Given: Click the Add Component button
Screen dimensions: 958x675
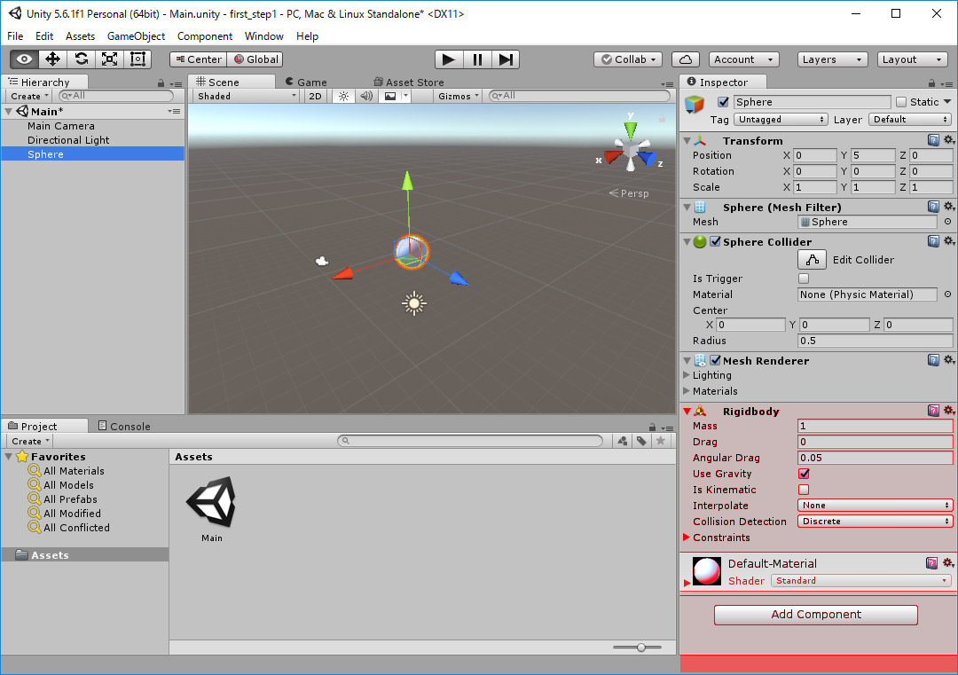Looking at the screenshot, I should point(815,615).
